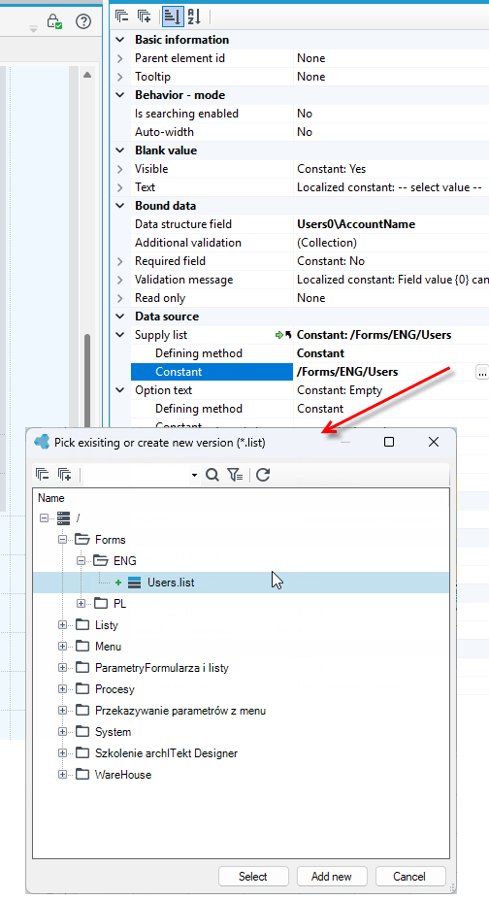Expand the Read only property
The width and height of the screenshot is (489, 900).
[119, 298]
